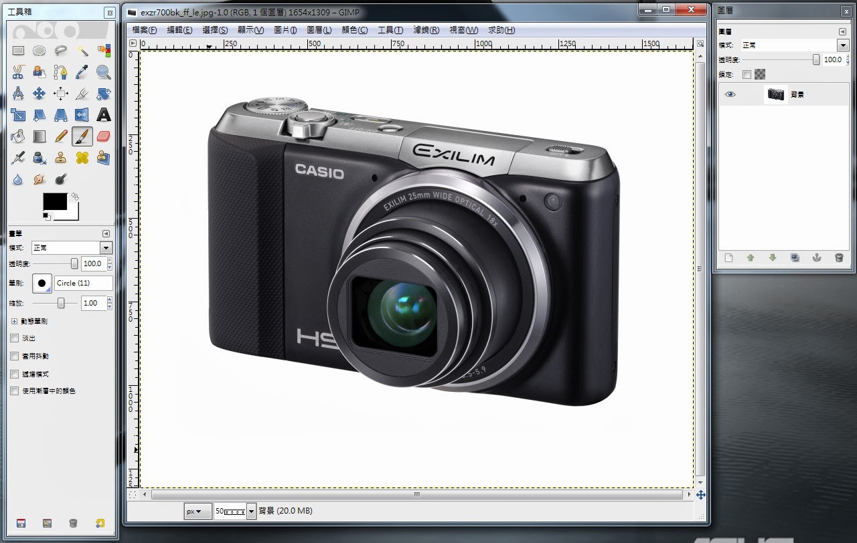857x543 pixels.
Task: Open the px unit dropdown in the status bar
Action: [198, 511]
